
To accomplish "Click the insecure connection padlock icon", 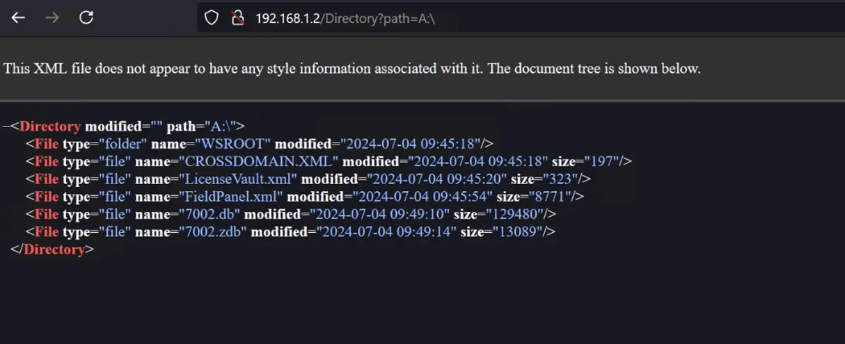I will click(237, 18).
